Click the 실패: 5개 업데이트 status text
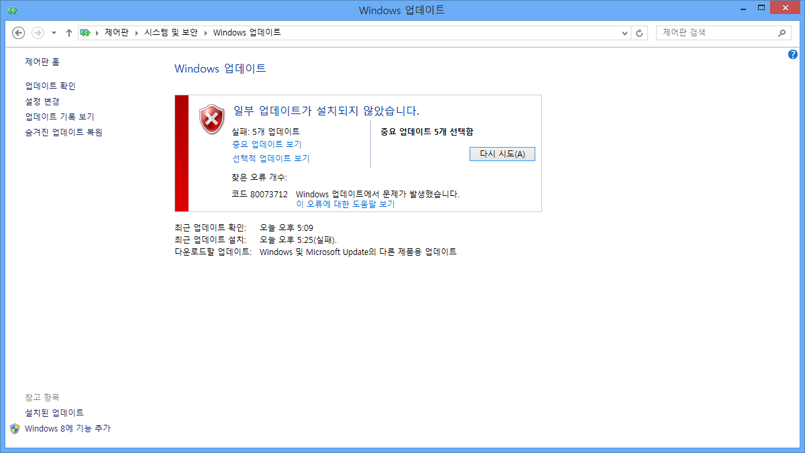 coord(266,132)
